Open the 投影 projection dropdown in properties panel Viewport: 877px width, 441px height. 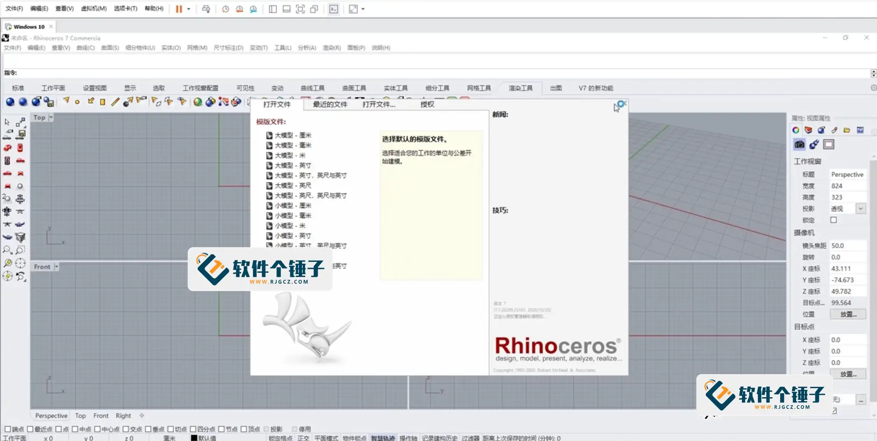pyautogui.click(x=861, y=208)
